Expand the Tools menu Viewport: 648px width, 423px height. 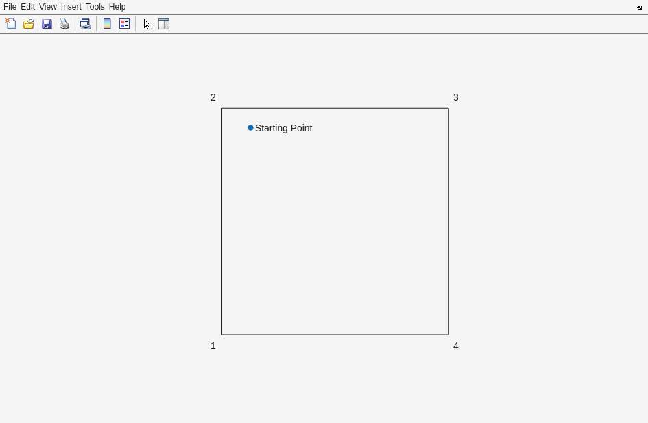click(x=95, y=7)
